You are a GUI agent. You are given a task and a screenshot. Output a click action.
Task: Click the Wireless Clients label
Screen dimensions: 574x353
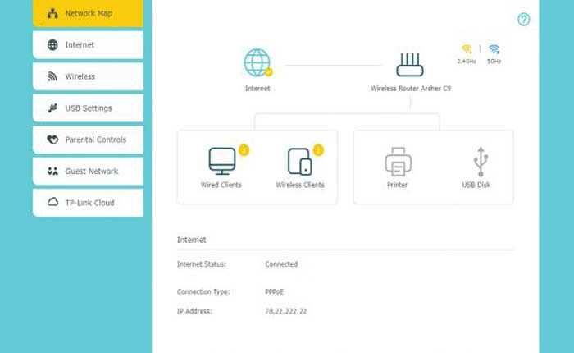[300, 185]
